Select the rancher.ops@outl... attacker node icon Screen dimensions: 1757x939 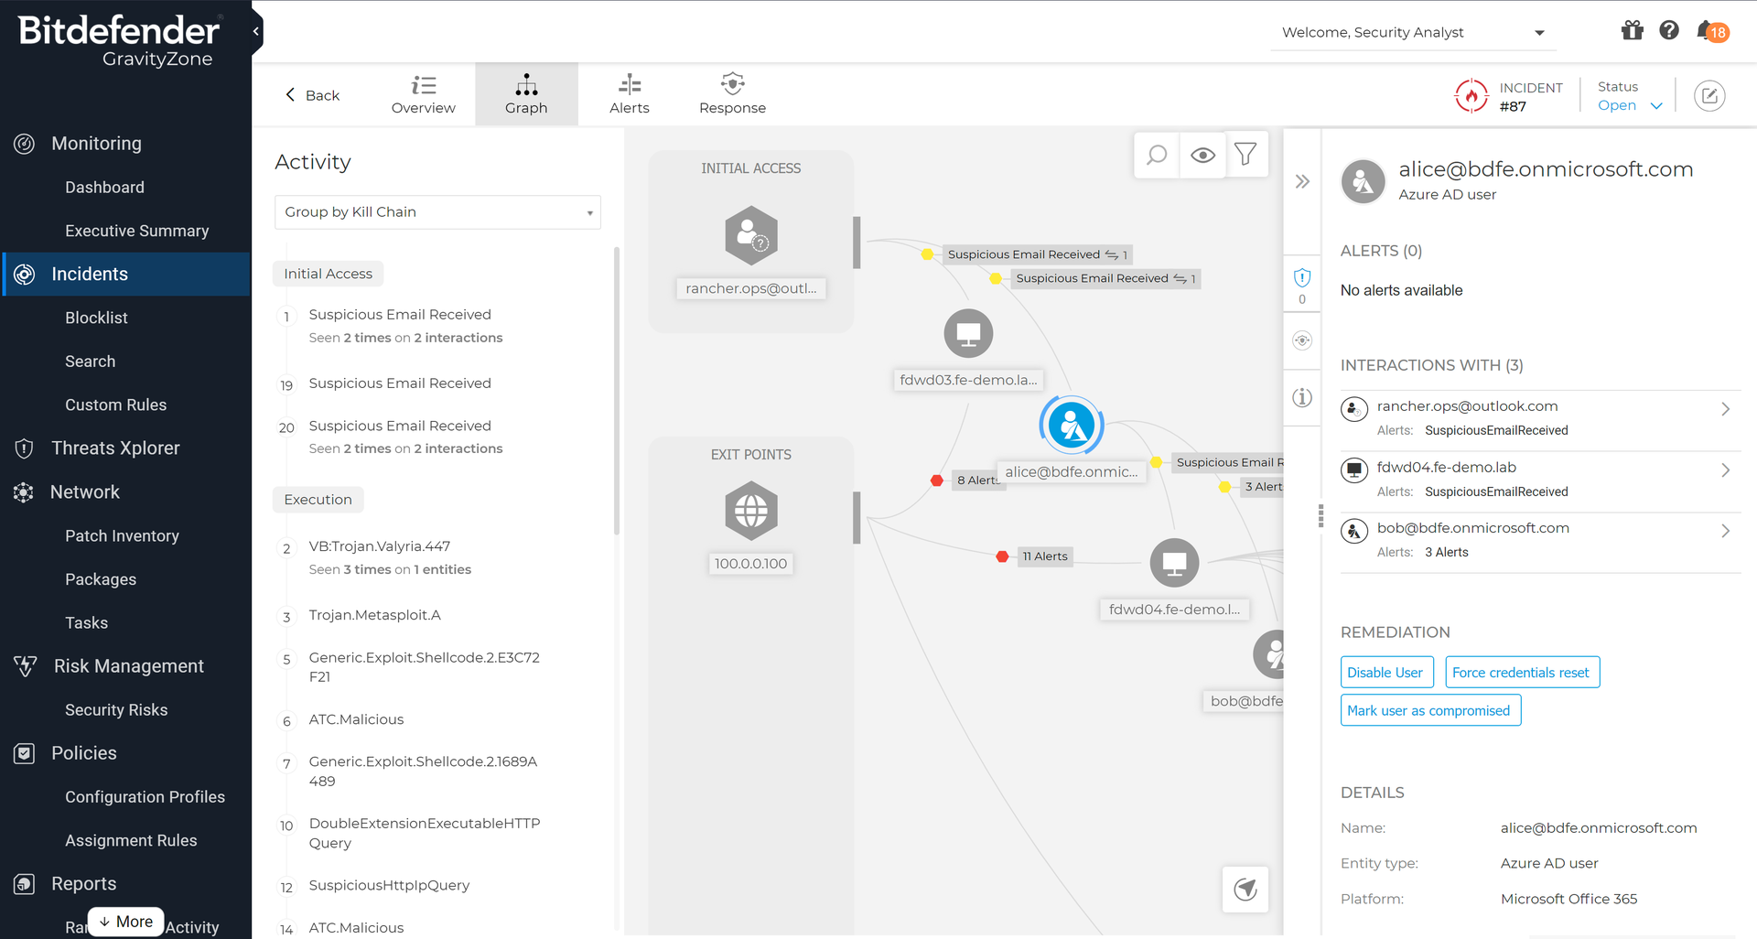pyautogui.click(x=751, y=235)
